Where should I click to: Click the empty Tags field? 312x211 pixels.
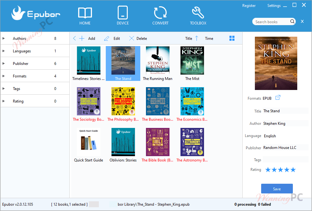286,159
